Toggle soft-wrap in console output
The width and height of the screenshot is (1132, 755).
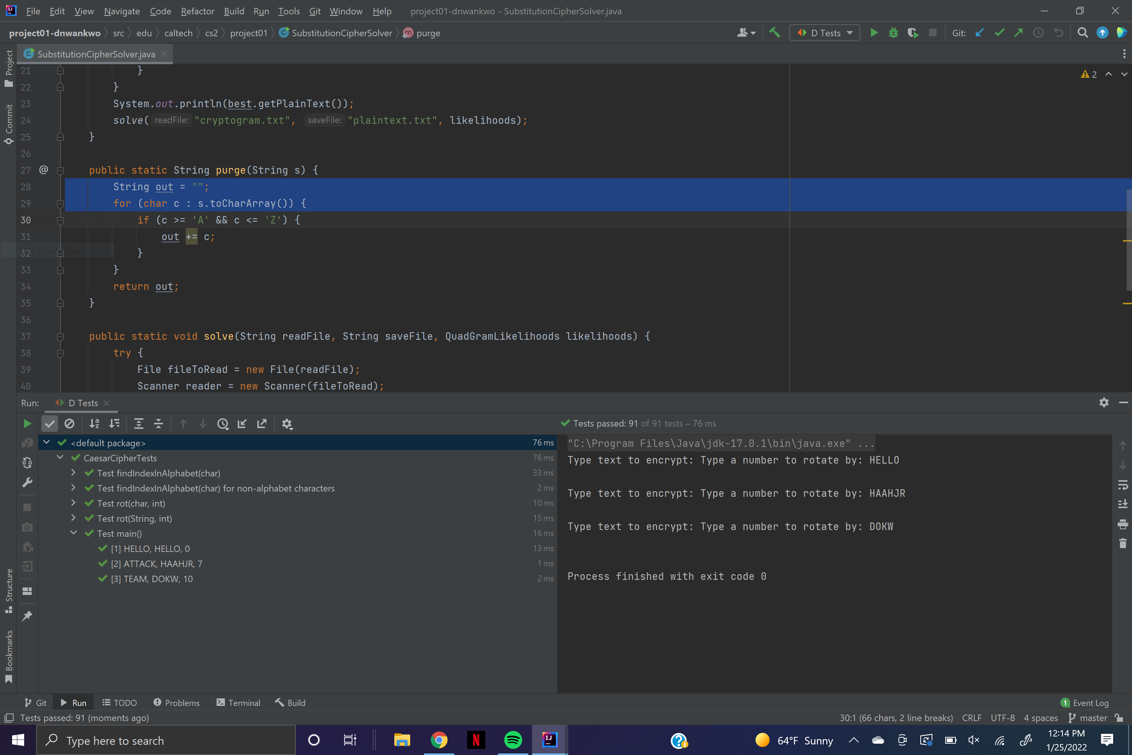pyautogui.click(x=1122, y=485)
